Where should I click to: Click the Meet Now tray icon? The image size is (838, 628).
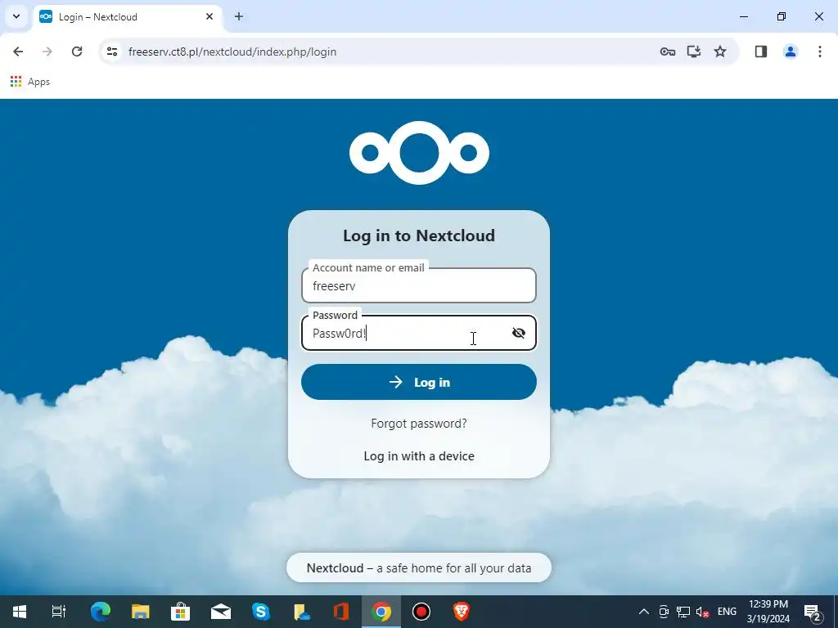pos(664,612)
